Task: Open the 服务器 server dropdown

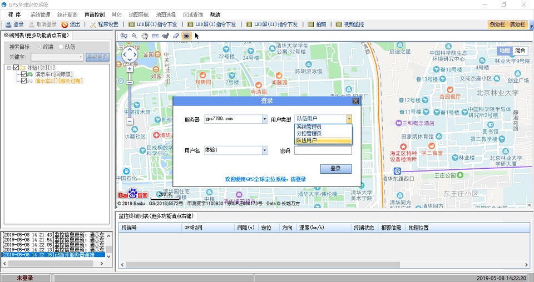Action: (x=265, y=119)
